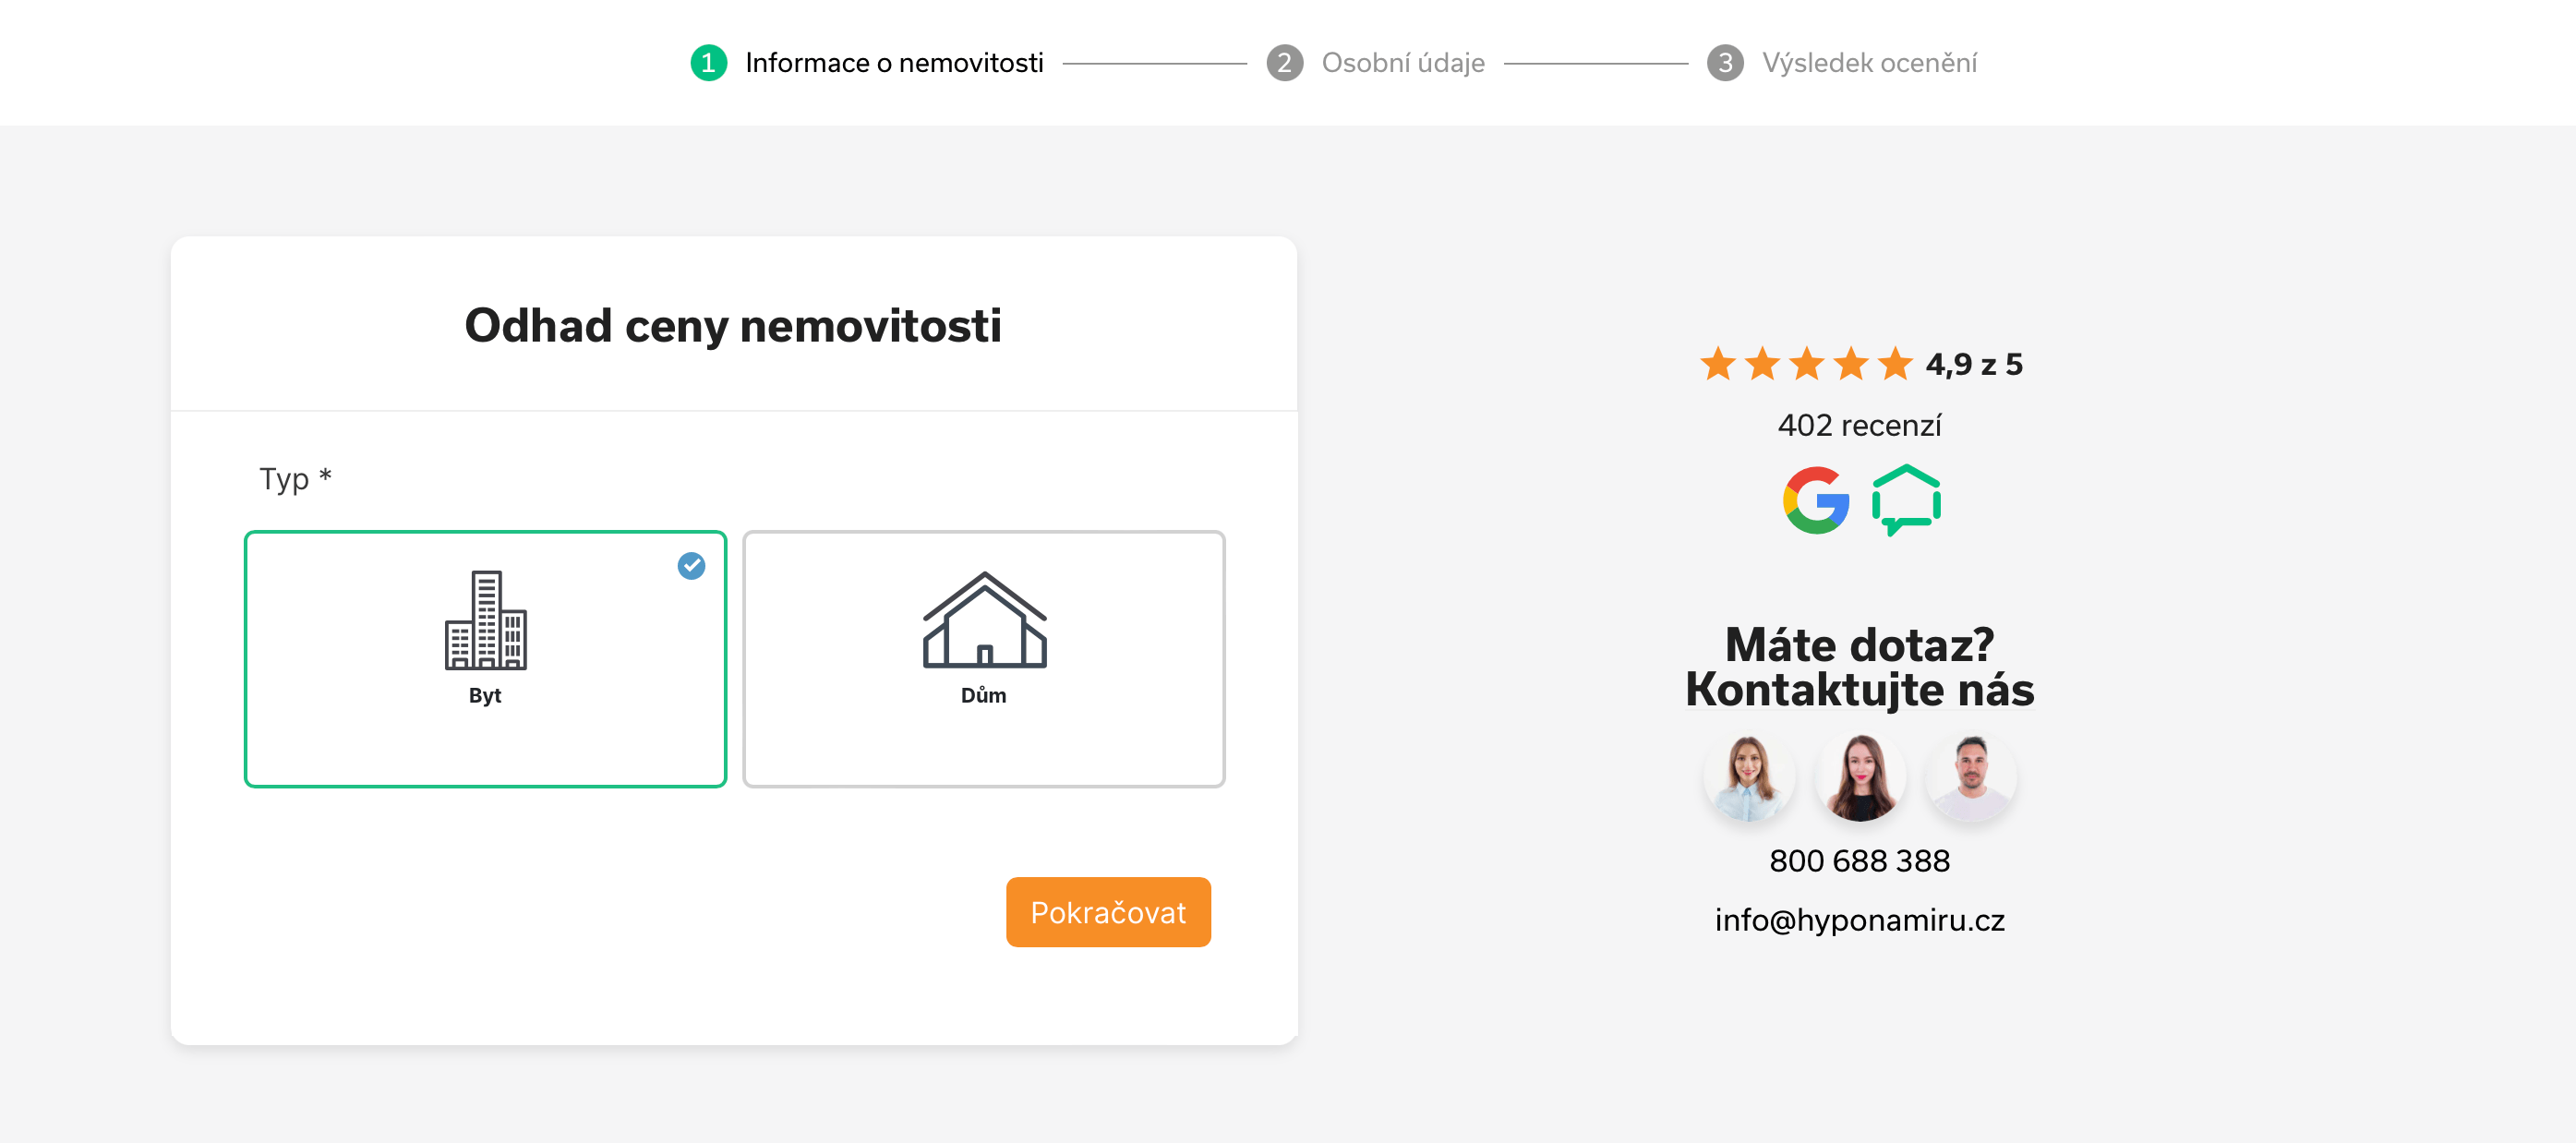The width and height of the screenshot is (2576, 1143).
Task: Go to Informace o nemovitosti step
Action: pos(894,63)
